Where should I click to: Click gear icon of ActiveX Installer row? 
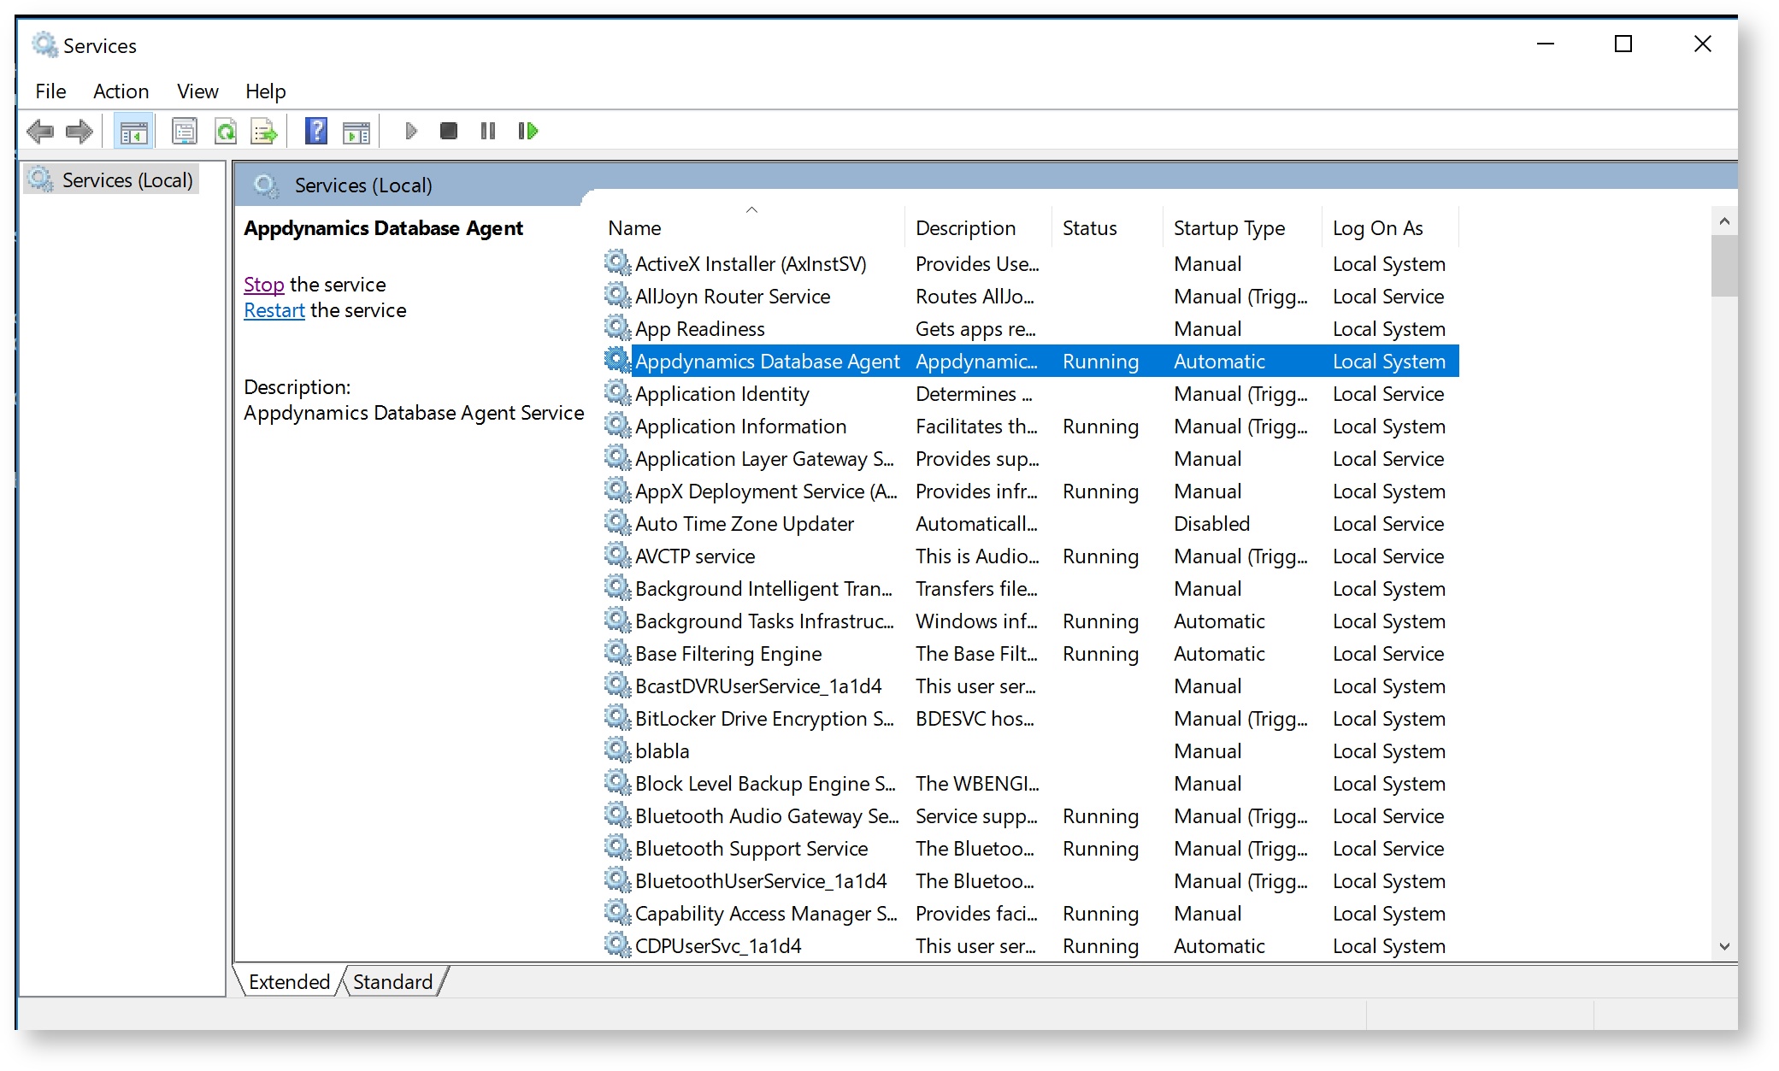coord(617,262)
